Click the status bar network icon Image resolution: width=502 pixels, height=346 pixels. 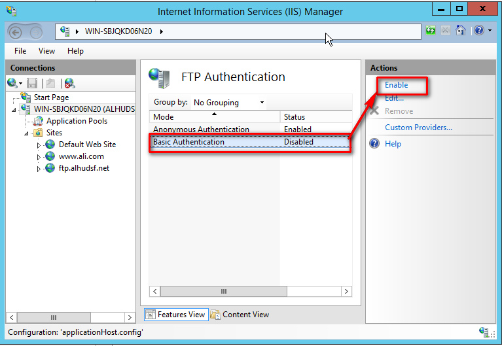484,332
